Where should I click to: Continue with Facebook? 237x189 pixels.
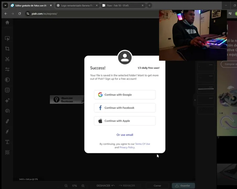(125, 108)
